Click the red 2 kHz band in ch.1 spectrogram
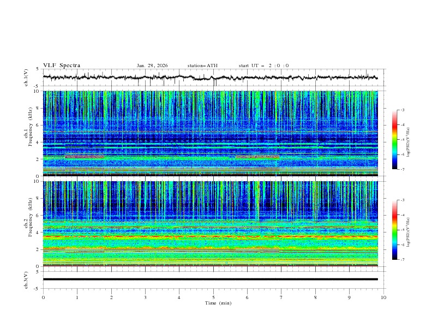Screen dimensions: 432x334 point(85,157)
